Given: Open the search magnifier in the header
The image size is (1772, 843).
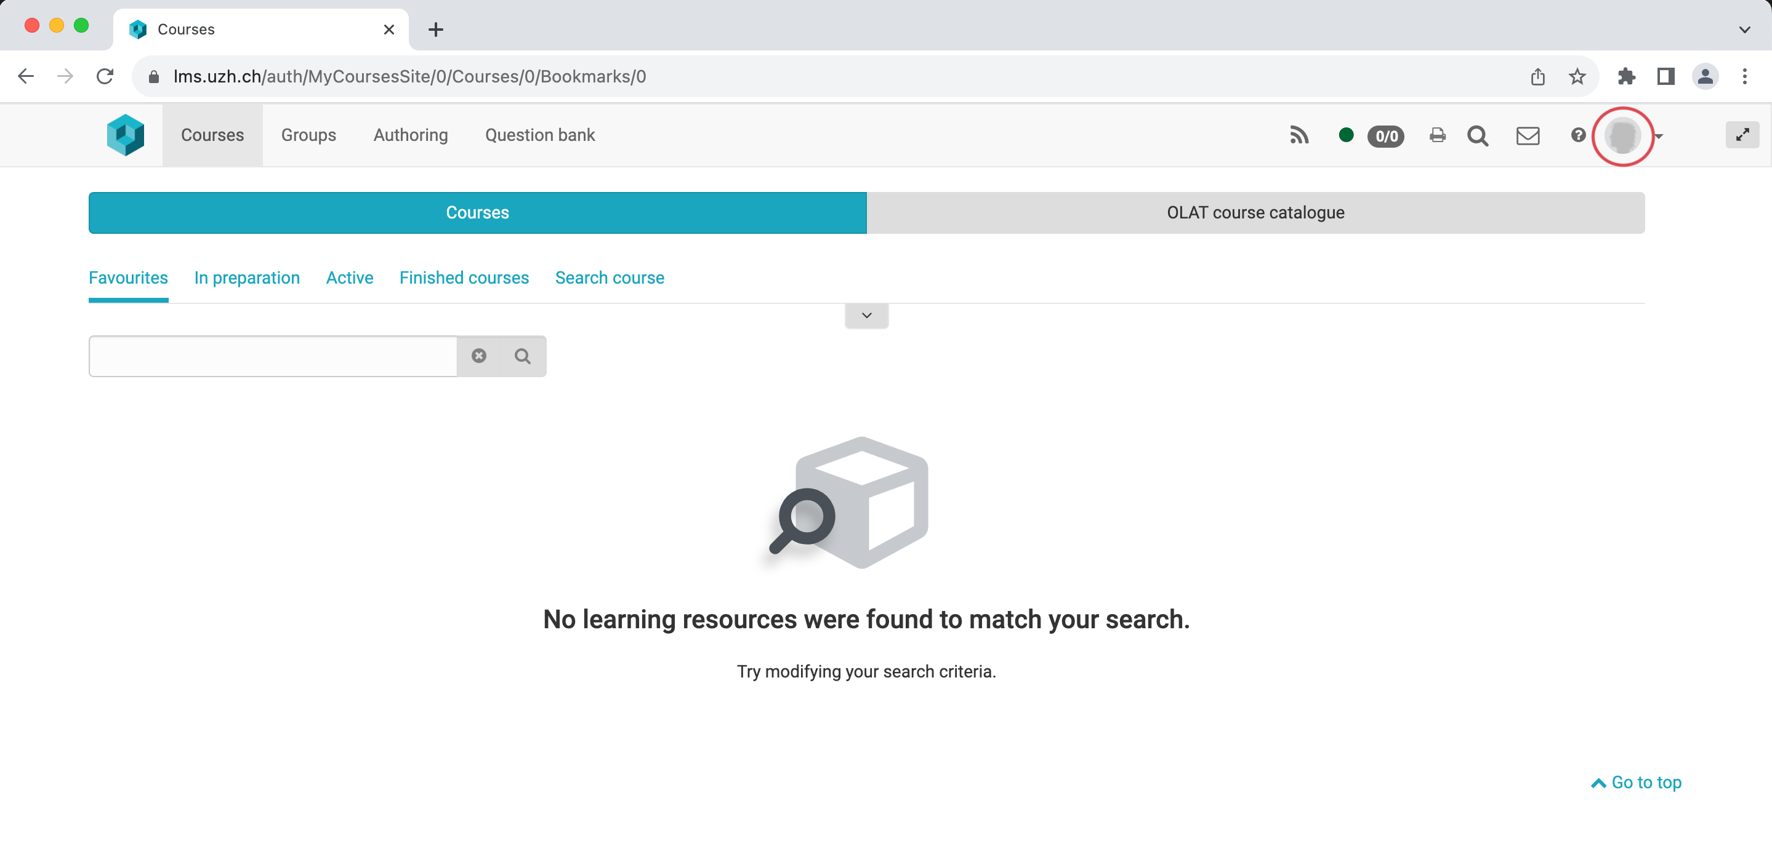Looking at the screenshot, I should (1478, 135).
